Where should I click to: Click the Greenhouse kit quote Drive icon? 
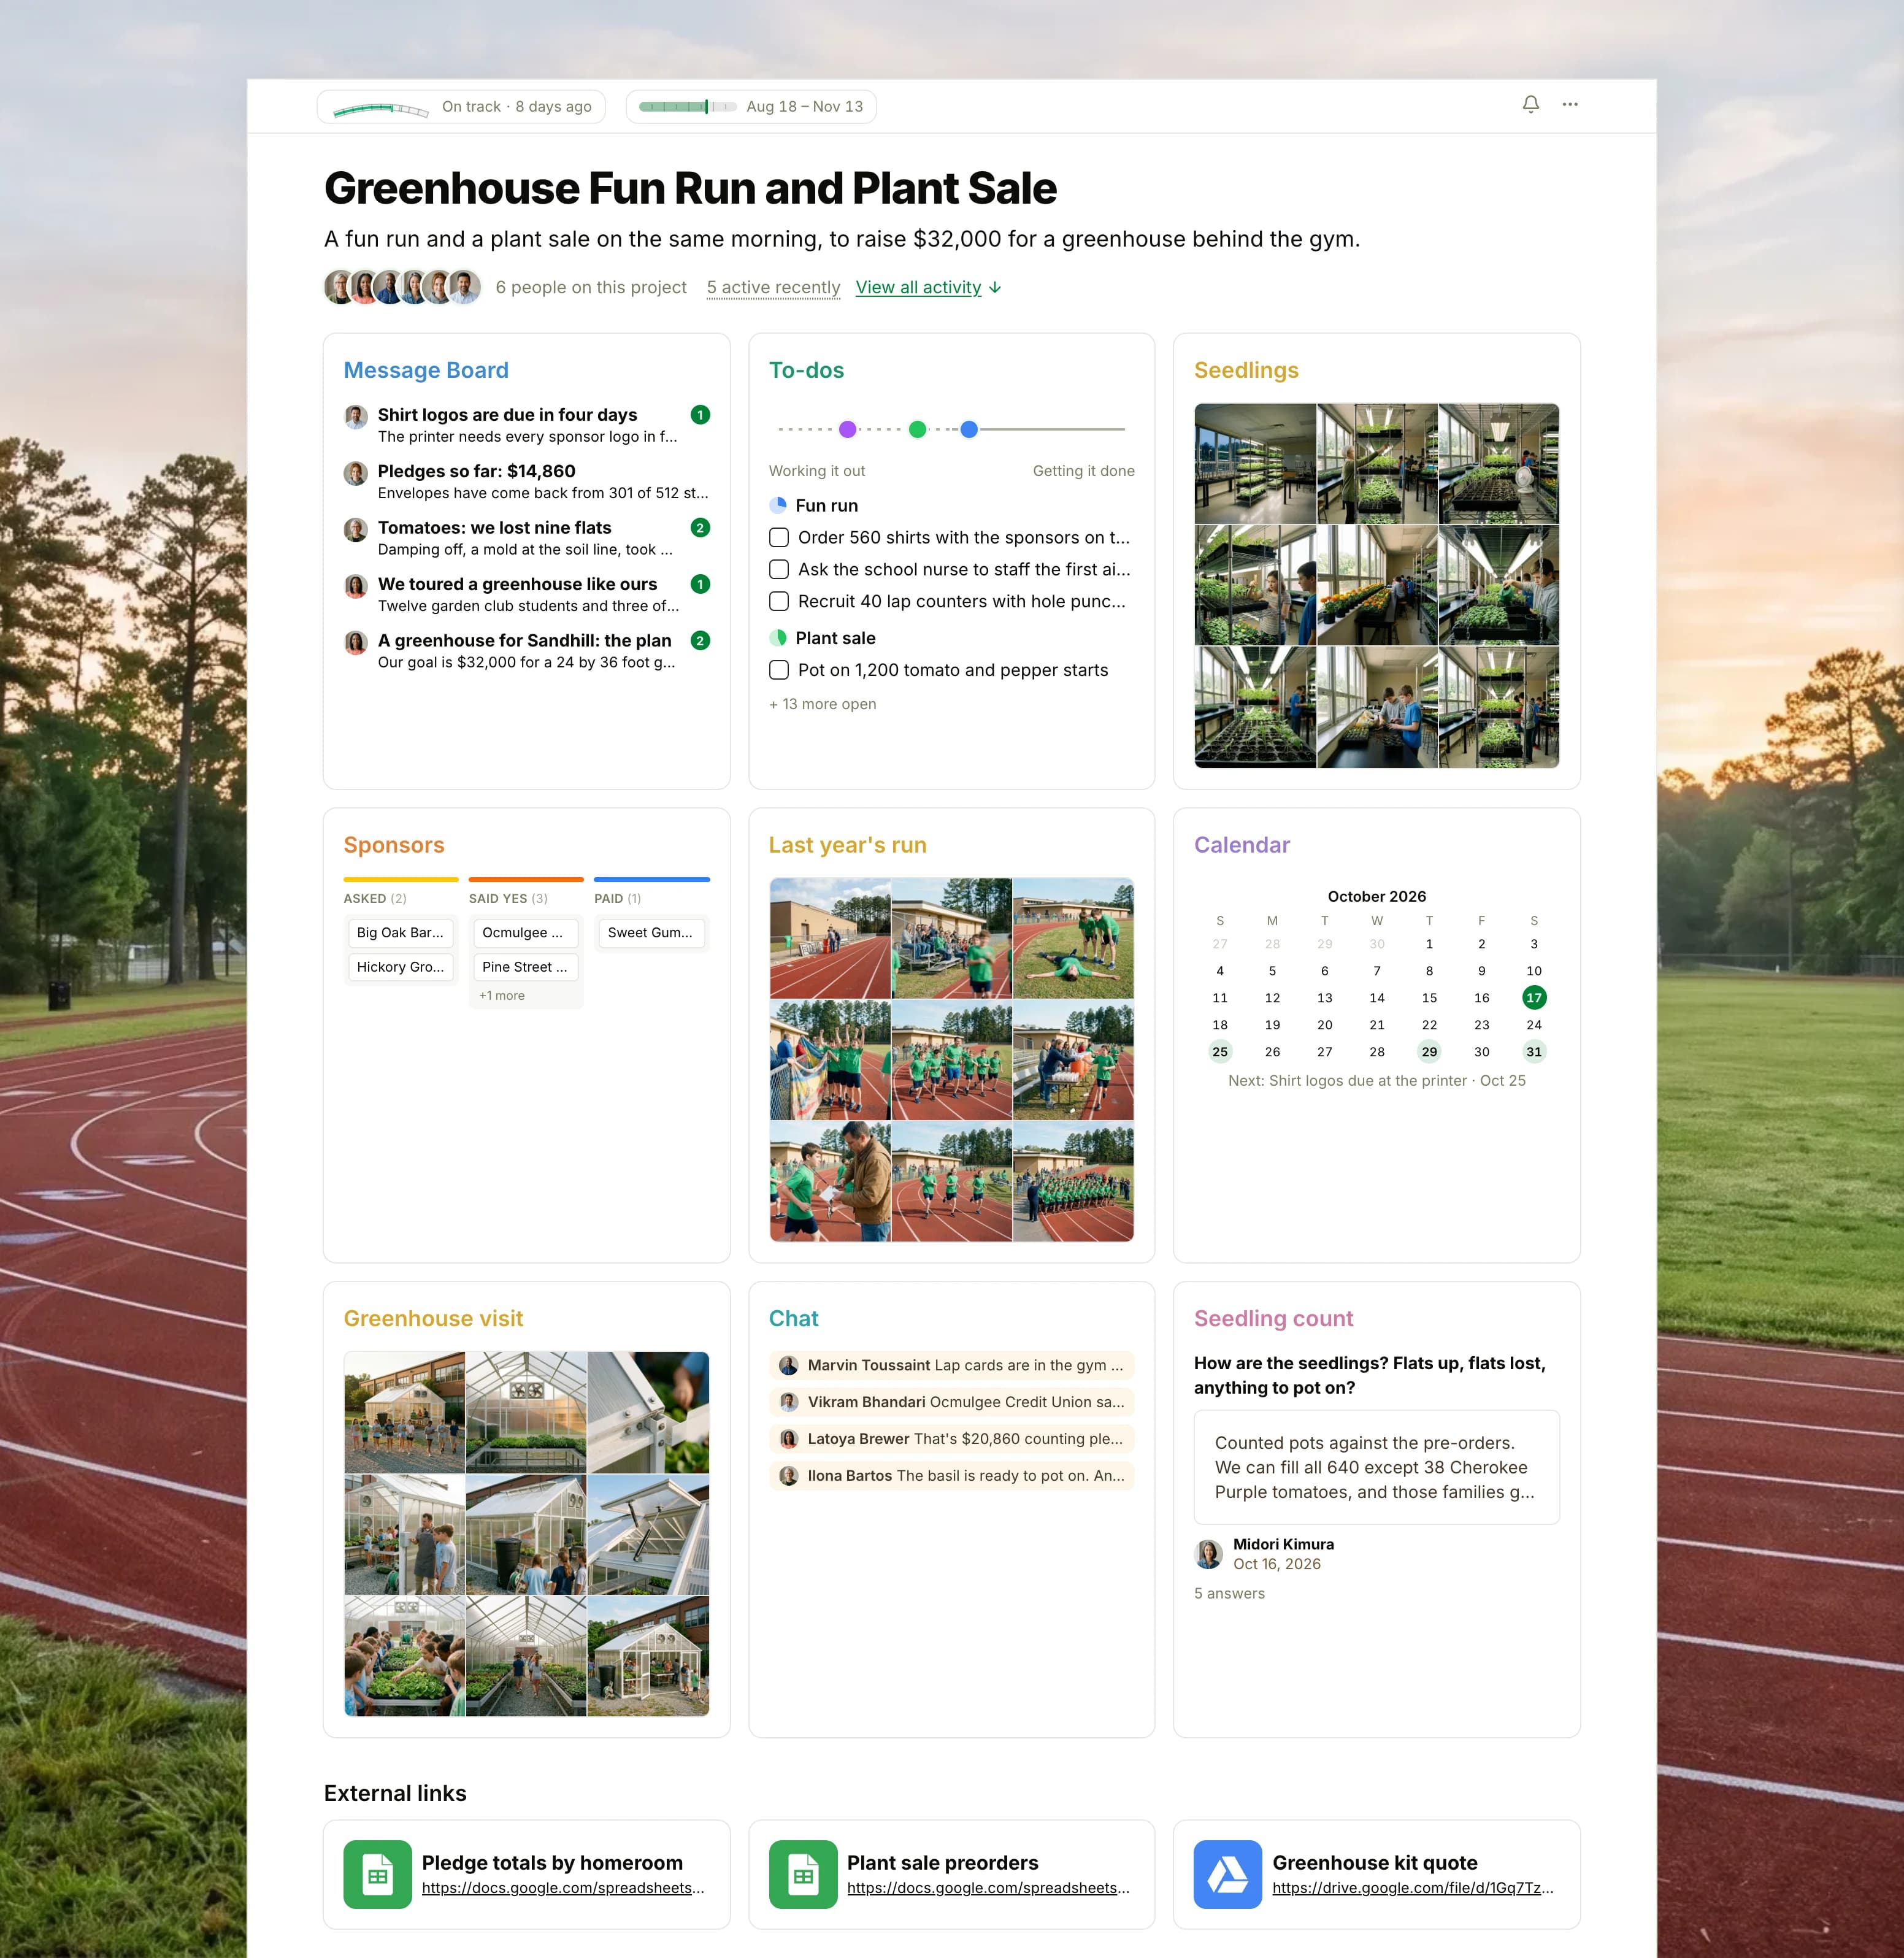coord(1228,1875)
